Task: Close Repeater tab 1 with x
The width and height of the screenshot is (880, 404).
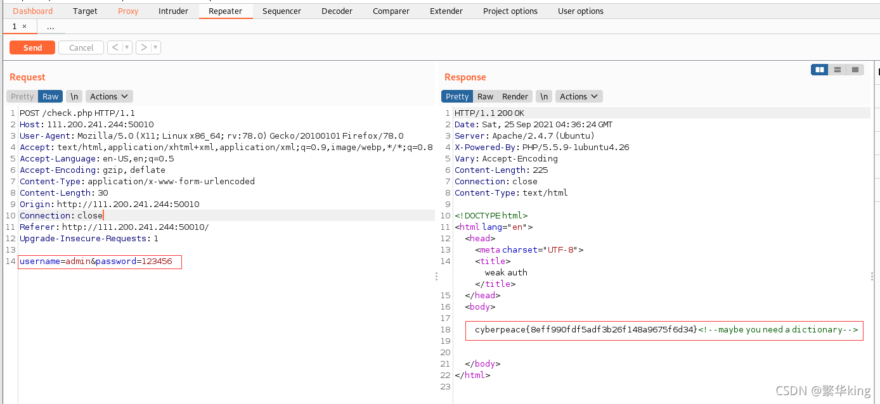Action: [24, 27]
